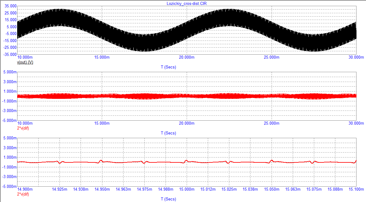The image size is (366, 202).
Task: Click the 3.000m tick on the middle plot Y axis
Action: [x=10, y=82]
